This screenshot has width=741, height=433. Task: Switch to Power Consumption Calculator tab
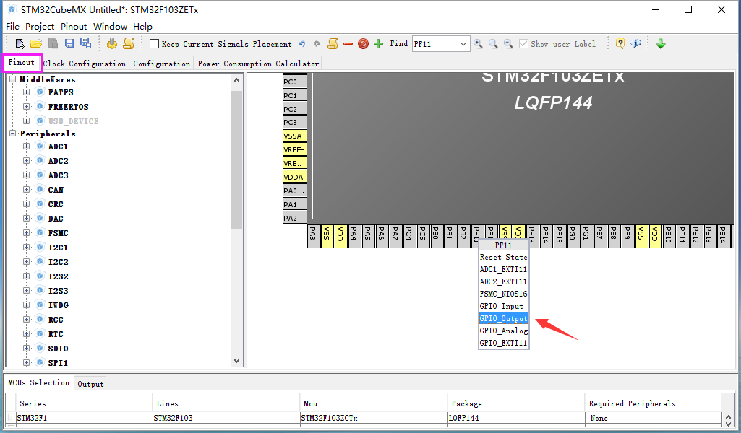coord(258,64)
